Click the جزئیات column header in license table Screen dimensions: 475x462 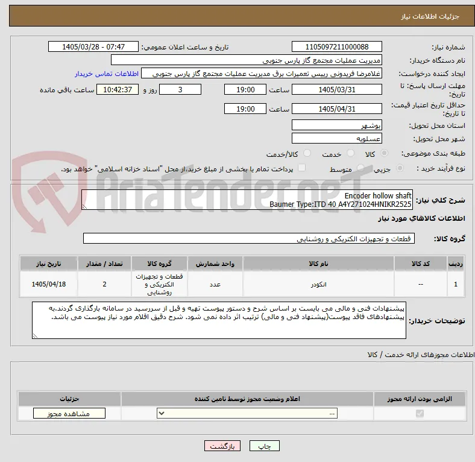[x=69, y=399]
